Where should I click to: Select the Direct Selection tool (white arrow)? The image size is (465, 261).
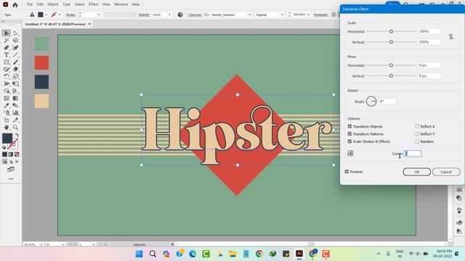[x=15, y=33]
